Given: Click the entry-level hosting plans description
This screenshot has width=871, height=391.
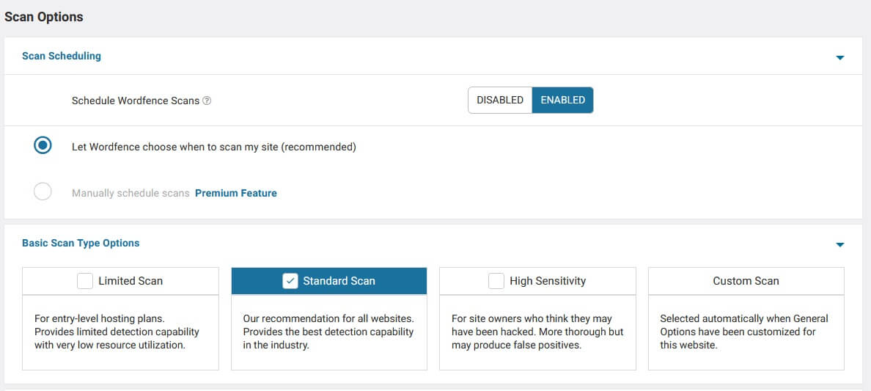Looking at the screenshot, I should (117, 332).
